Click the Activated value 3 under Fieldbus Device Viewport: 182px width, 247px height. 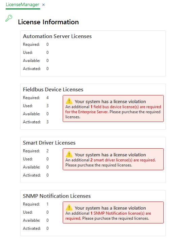pos(48,122)
